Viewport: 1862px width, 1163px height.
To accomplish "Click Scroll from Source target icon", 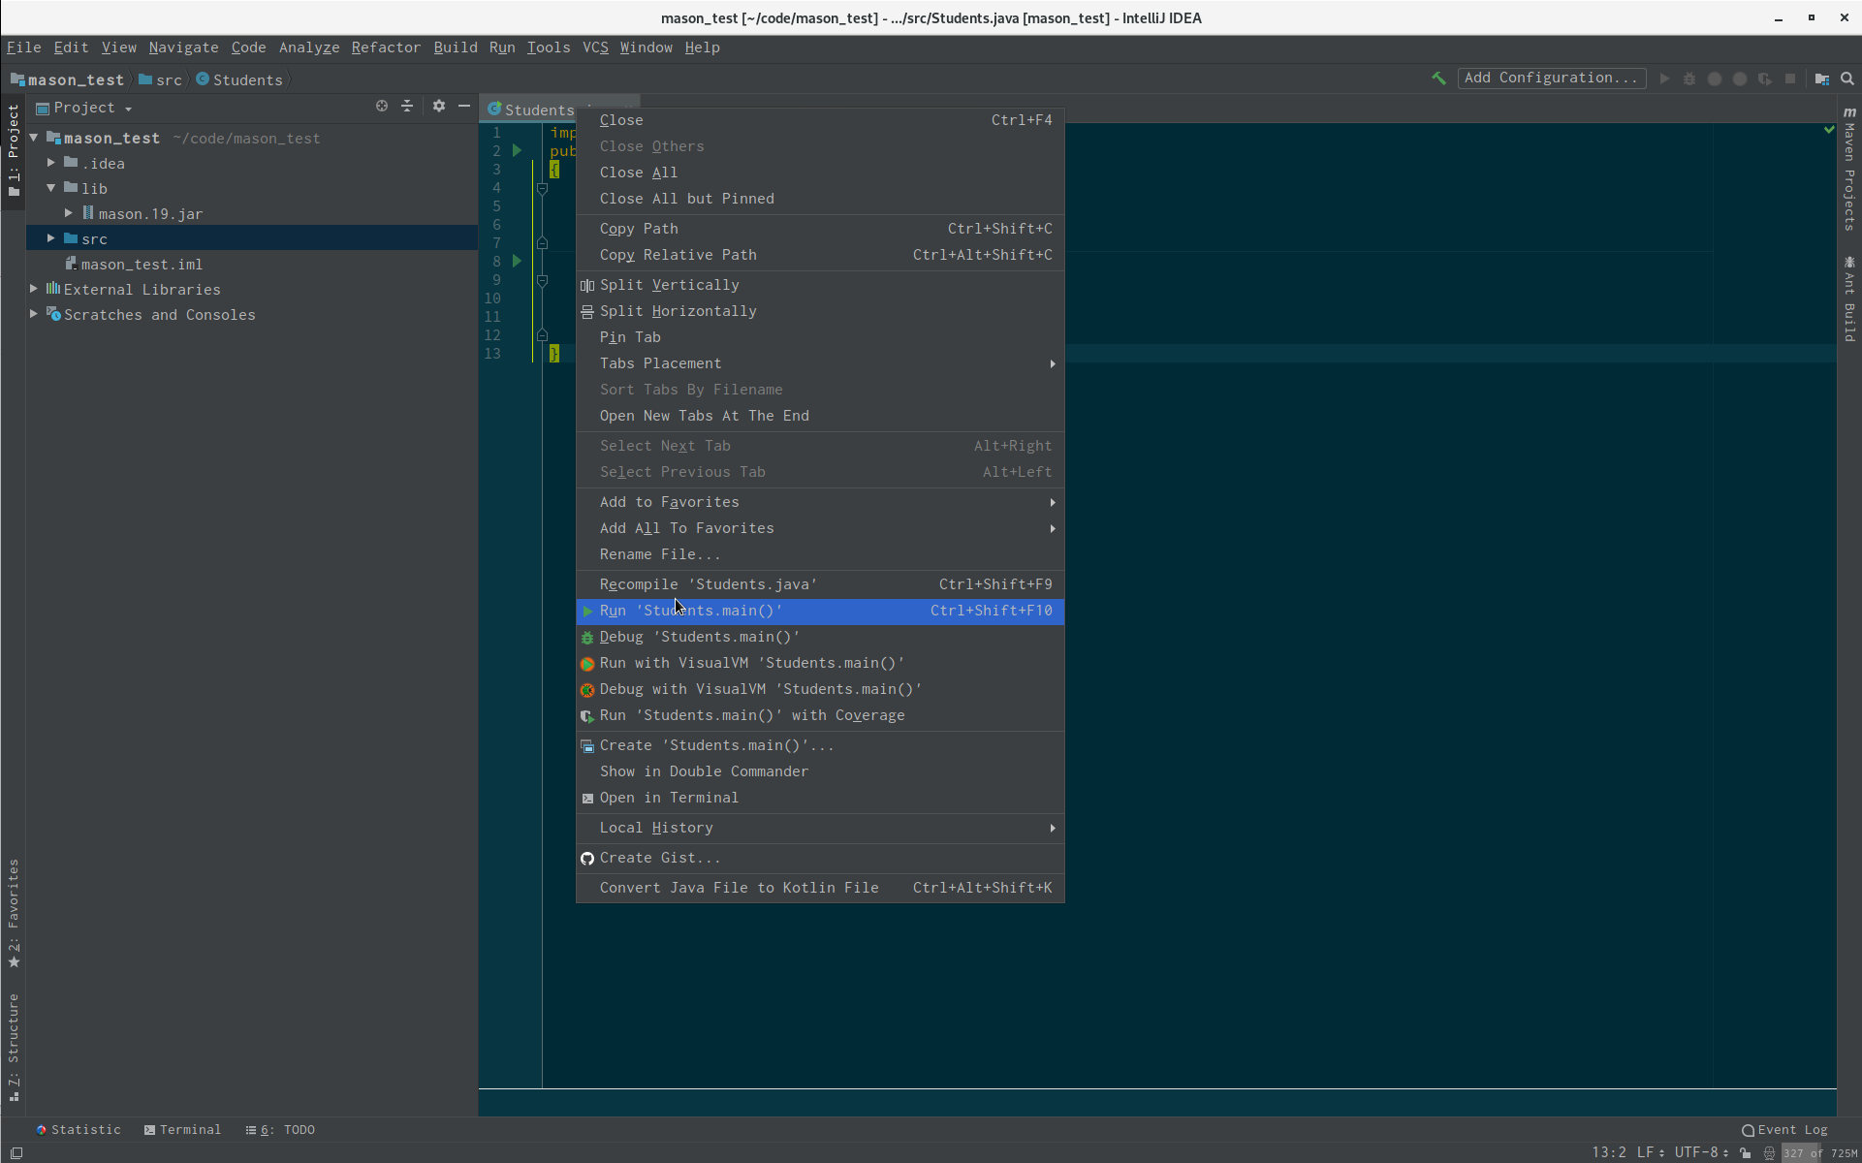I will click(x=382, y=106).
